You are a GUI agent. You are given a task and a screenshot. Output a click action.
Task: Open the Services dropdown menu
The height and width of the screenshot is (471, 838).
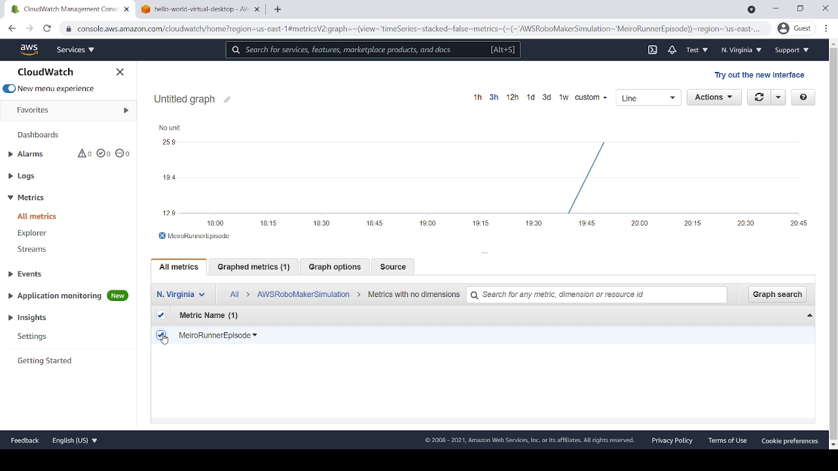pyautogui.click(x=75, y=50)
